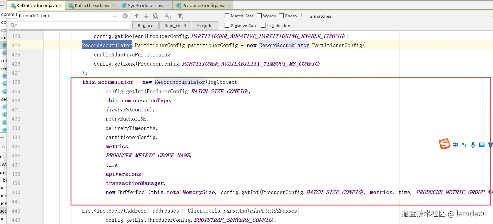Click 'partitionerConfig,' on line 434
This screenshot has width=493, height=224.
131,137
